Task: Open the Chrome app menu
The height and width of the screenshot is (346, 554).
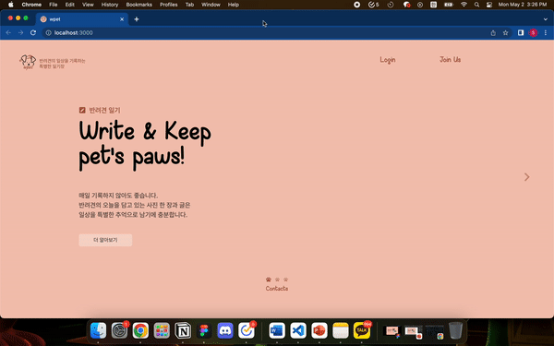Action: pos(31,5)
